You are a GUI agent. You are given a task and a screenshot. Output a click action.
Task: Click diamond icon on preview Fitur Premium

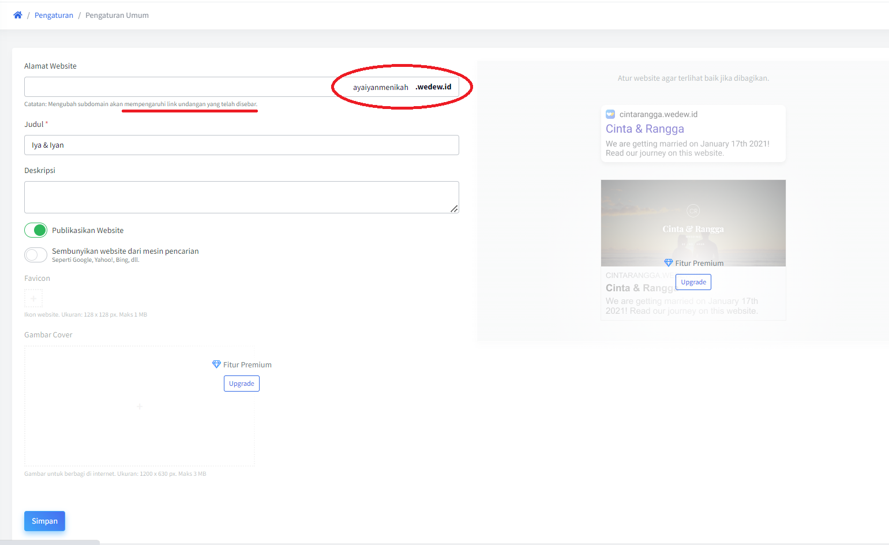click(x=669, y=263)
